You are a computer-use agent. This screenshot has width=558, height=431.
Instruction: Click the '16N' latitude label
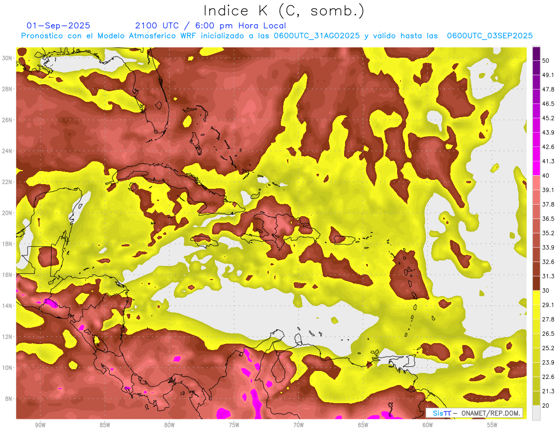[7, 274]
